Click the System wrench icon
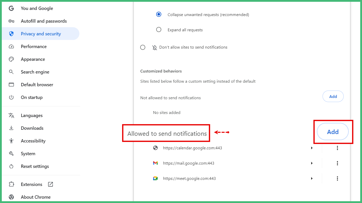This screenshot has height=203, width=362. point(11,154)
